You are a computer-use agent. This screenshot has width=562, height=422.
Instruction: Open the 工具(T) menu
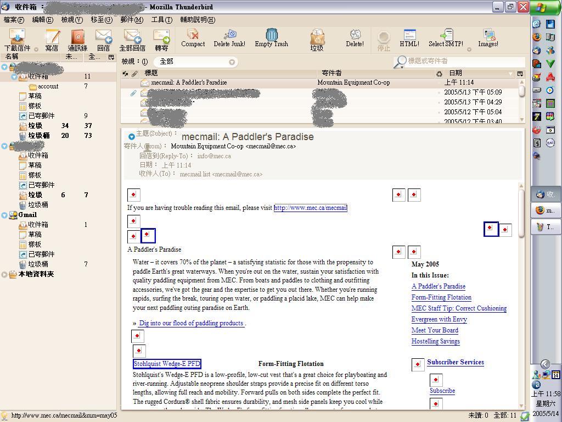tap(161, 20)
